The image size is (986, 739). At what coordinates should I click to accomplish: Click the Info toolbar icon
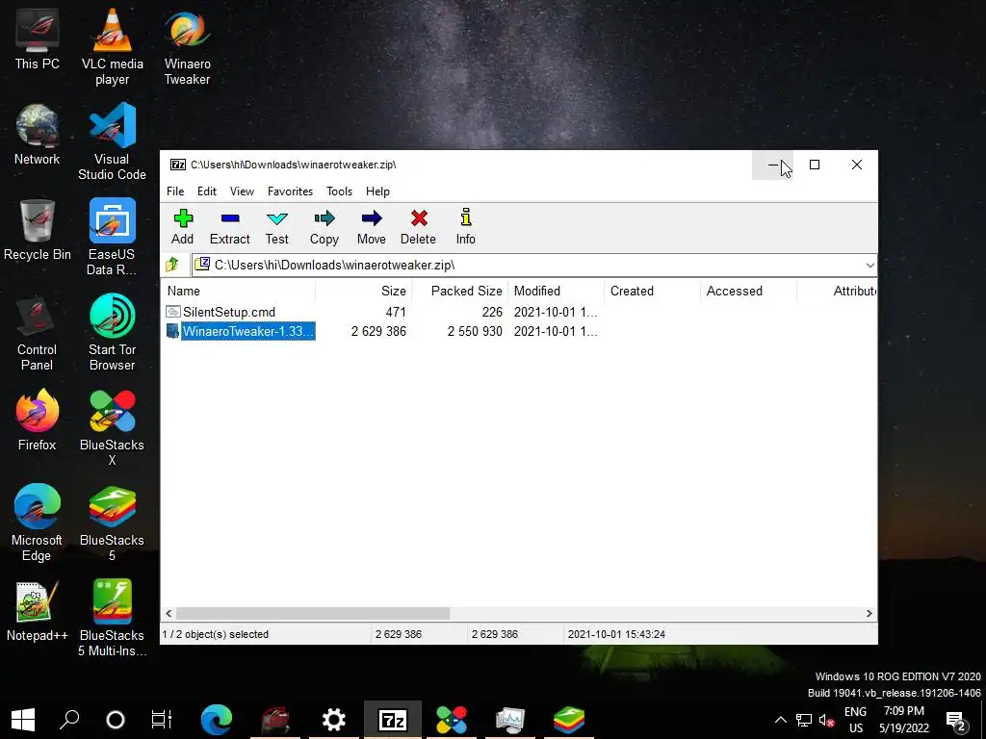point(465,227)
